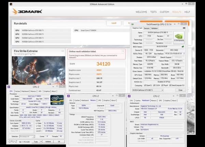The width and height of the screenshot is (205, 147).
Task: Take GPU-Z screenshot with camera icon
Action: 184,28
